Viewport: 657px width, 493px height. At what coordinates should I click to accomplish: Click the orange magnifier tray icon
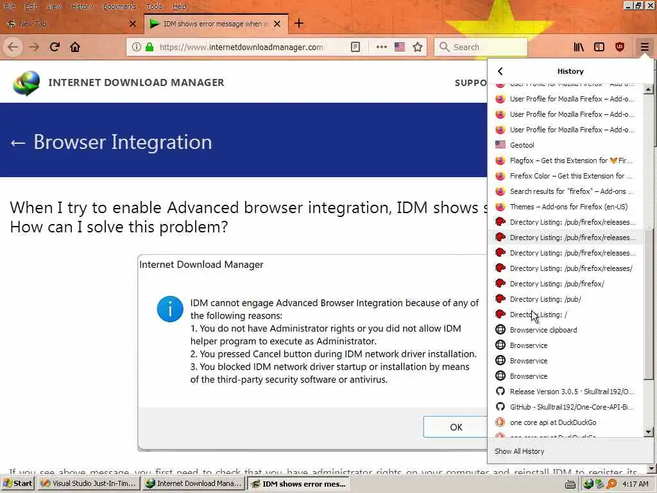[x=611, y=484]
